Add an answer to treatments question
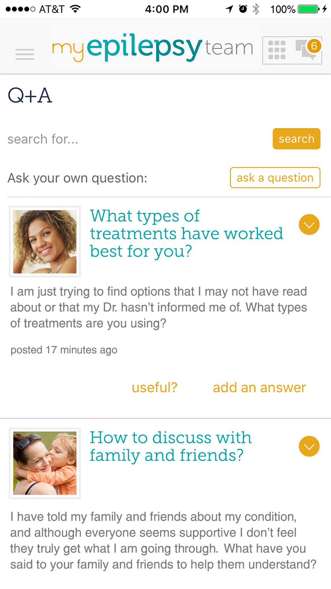Screen dimensions: 331x589 pos(259,387)
